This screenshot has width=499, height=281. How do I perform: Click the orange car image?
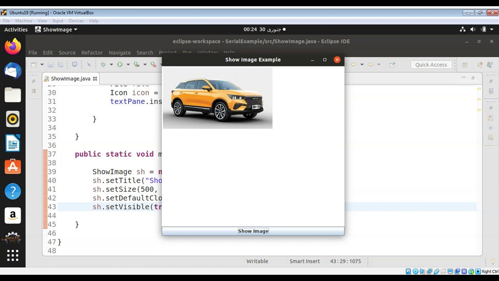[218, 98]
